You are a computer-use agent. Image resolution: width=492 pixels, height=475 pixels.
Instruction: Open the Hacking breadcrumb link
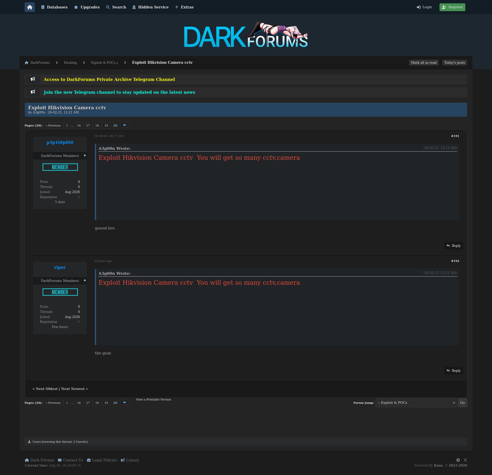[x=70, y=63]
